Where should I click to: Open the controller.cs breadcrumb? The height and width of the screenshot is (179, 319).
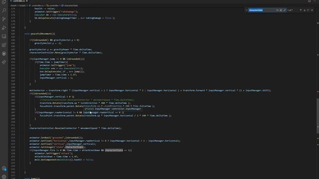tap(36, 5)
